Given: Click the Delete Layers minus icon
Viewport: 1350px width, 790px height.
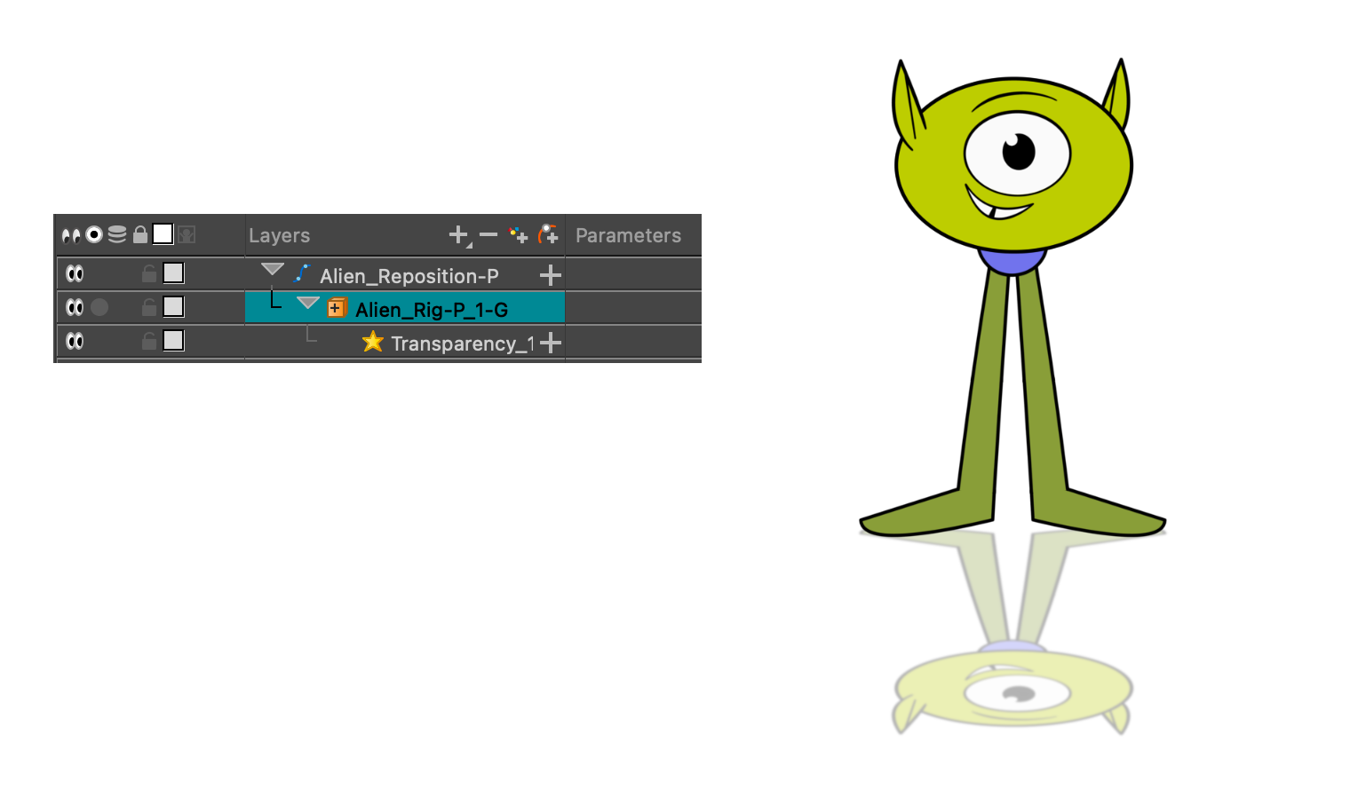Looking at the screenshot, I should pyautogui.click(x=488, y=235).
